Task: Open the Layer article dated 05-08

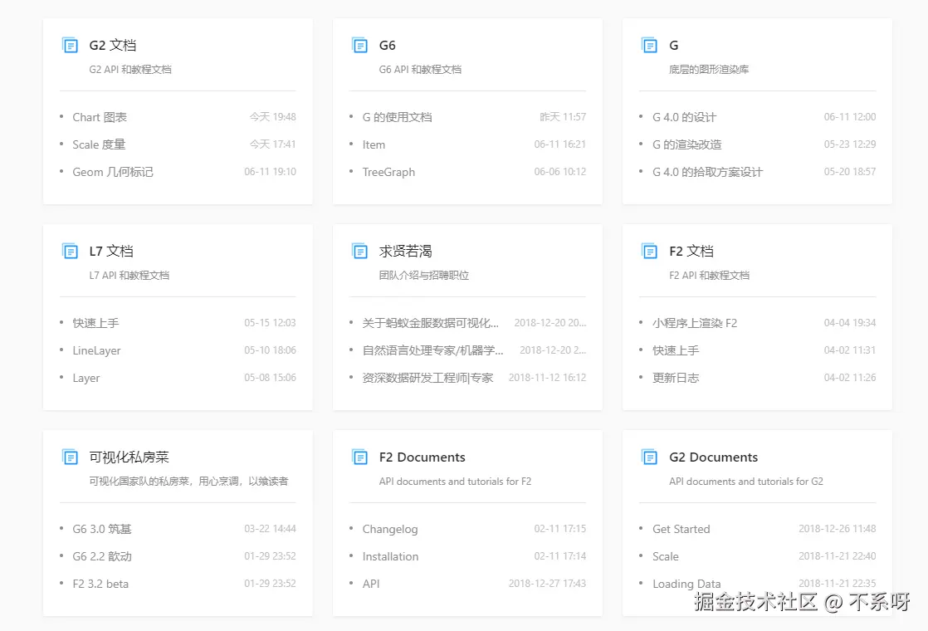Action: click(x=85, y=378)
